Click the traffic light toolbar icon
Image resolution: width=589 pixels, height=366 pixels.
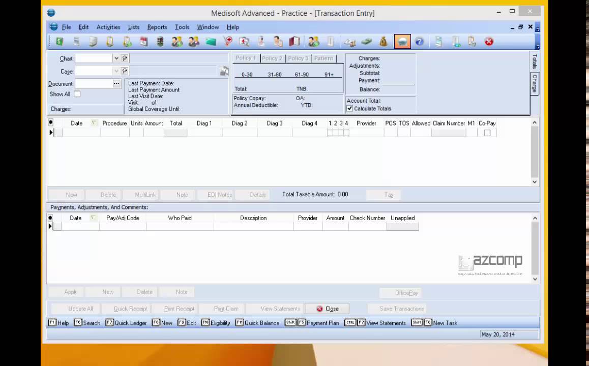tap(160, 42)
